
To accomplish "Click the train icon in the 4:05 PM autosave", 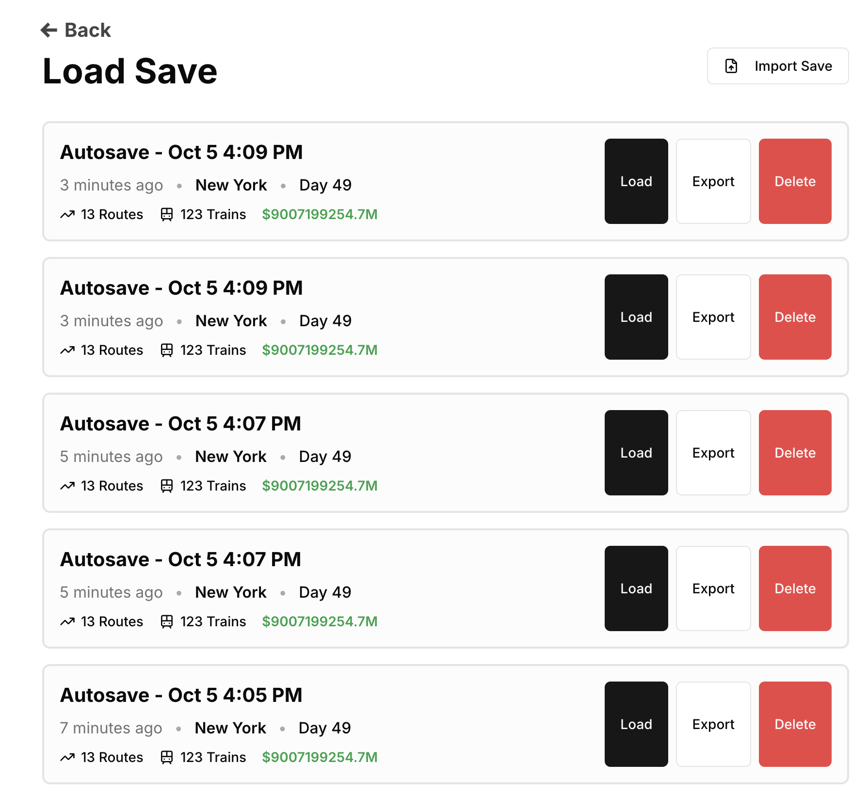I will coord(167,757).
